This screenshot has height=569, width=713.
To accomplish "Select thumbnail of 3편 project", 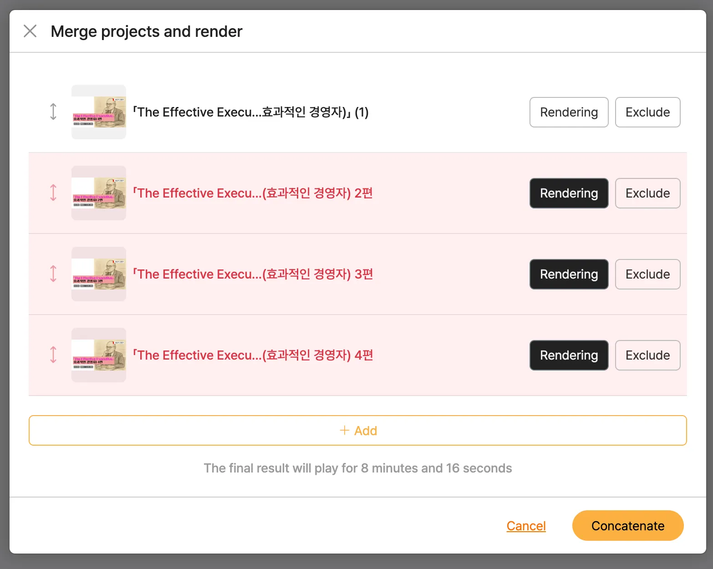I will (99, 274).
